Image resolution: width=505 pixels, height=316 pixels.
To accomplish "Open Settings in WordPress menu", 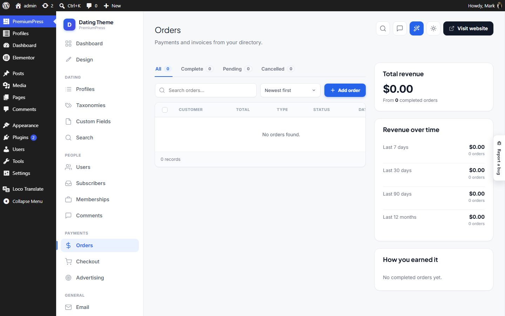I will tap(28, 173).
